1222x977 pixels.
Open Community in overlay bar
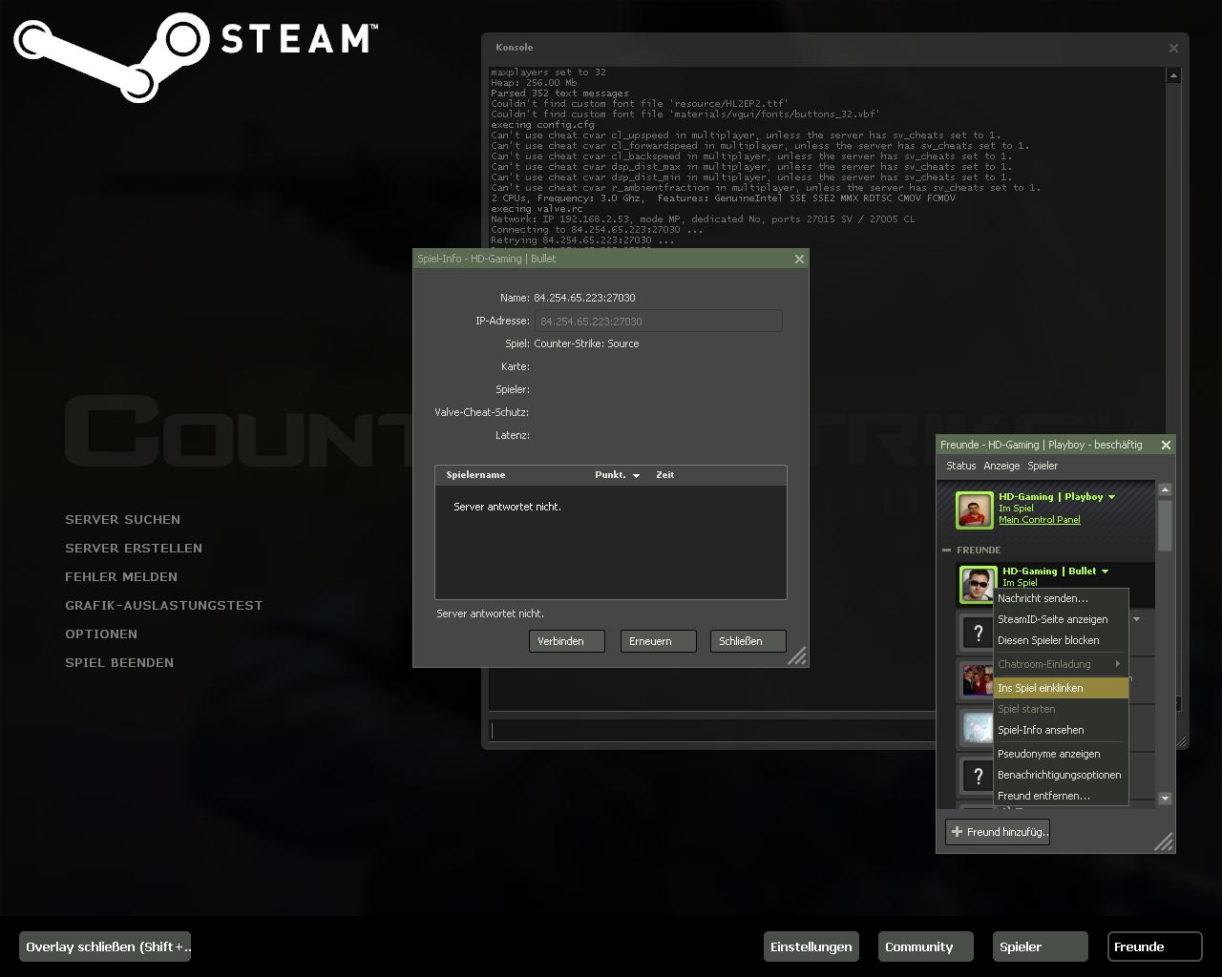[926, 946]
